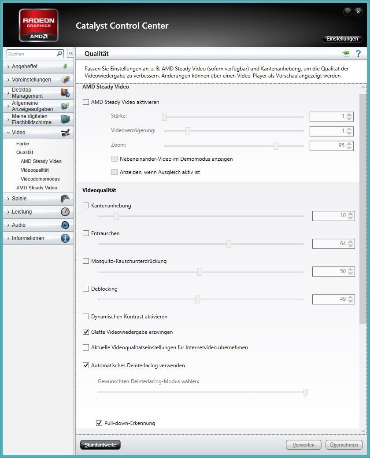Click the Zoom slider handle
Image resolution: width=370 pixels, height=458 pixels.
(276, 145)
